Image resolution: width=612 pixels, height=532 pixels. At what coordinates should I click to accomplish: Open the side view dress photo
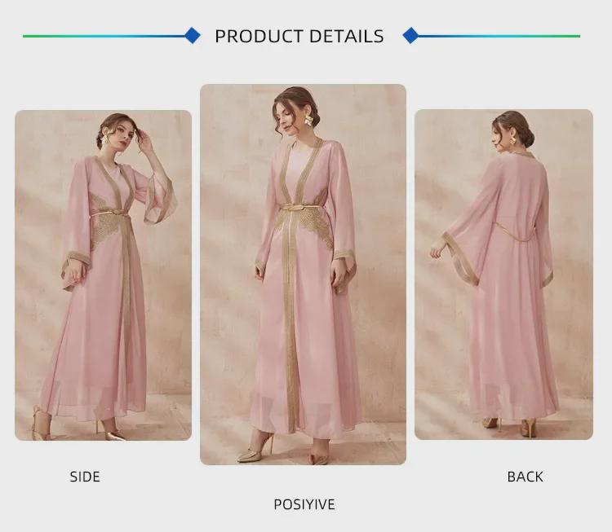click(x=103, y=275)
